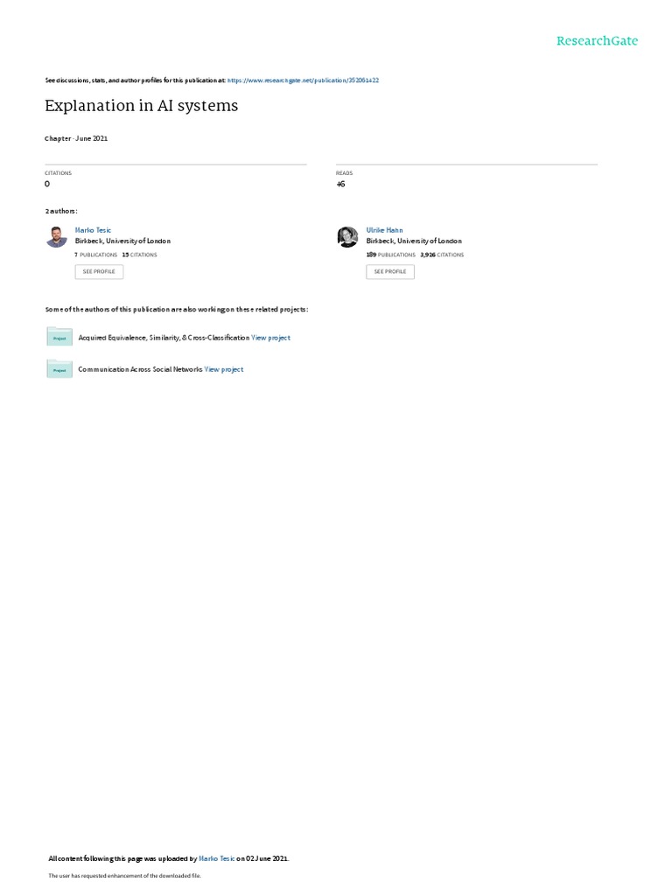Click the citations count value

[47, 184]
